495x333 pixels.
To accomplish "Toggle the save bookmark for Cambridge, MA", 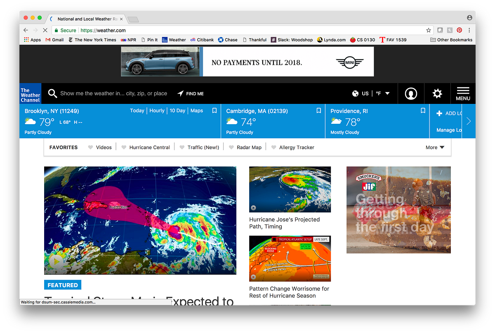I will [x=318, y=111].
